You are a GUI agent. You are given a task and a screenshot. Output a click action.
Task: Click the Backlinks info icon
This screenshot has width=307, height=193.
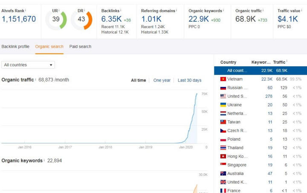pos(121,10)
